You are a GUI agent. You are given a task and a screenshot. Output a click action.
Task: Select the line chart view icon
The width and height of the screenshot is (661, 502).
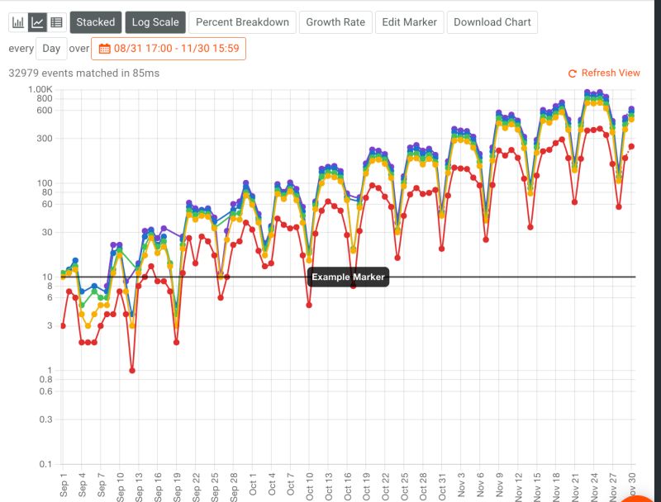(38, 22)
